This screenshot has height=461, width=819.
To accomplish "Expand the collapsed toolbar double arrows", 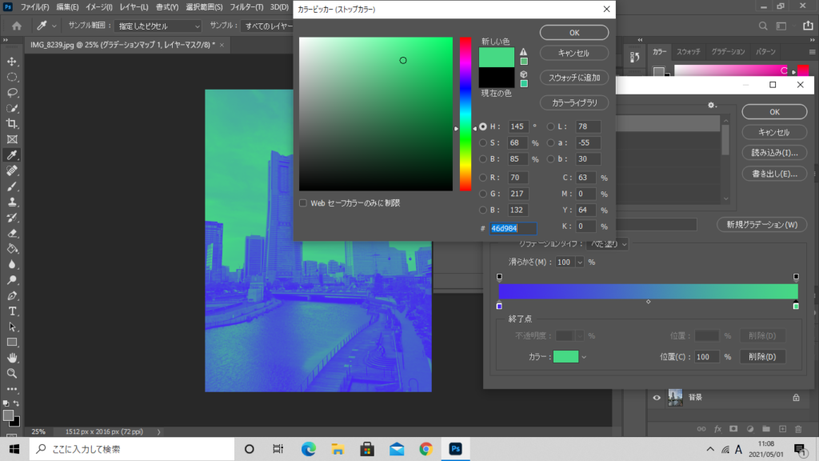I will point(6,40).
